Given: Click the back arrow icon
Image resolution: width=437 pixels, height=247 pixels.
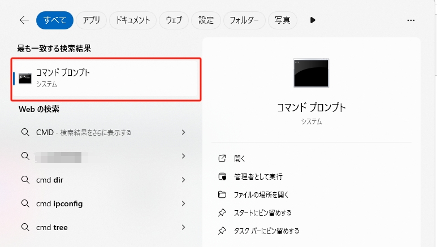Looking at the screenshot, I should point(24,20).
